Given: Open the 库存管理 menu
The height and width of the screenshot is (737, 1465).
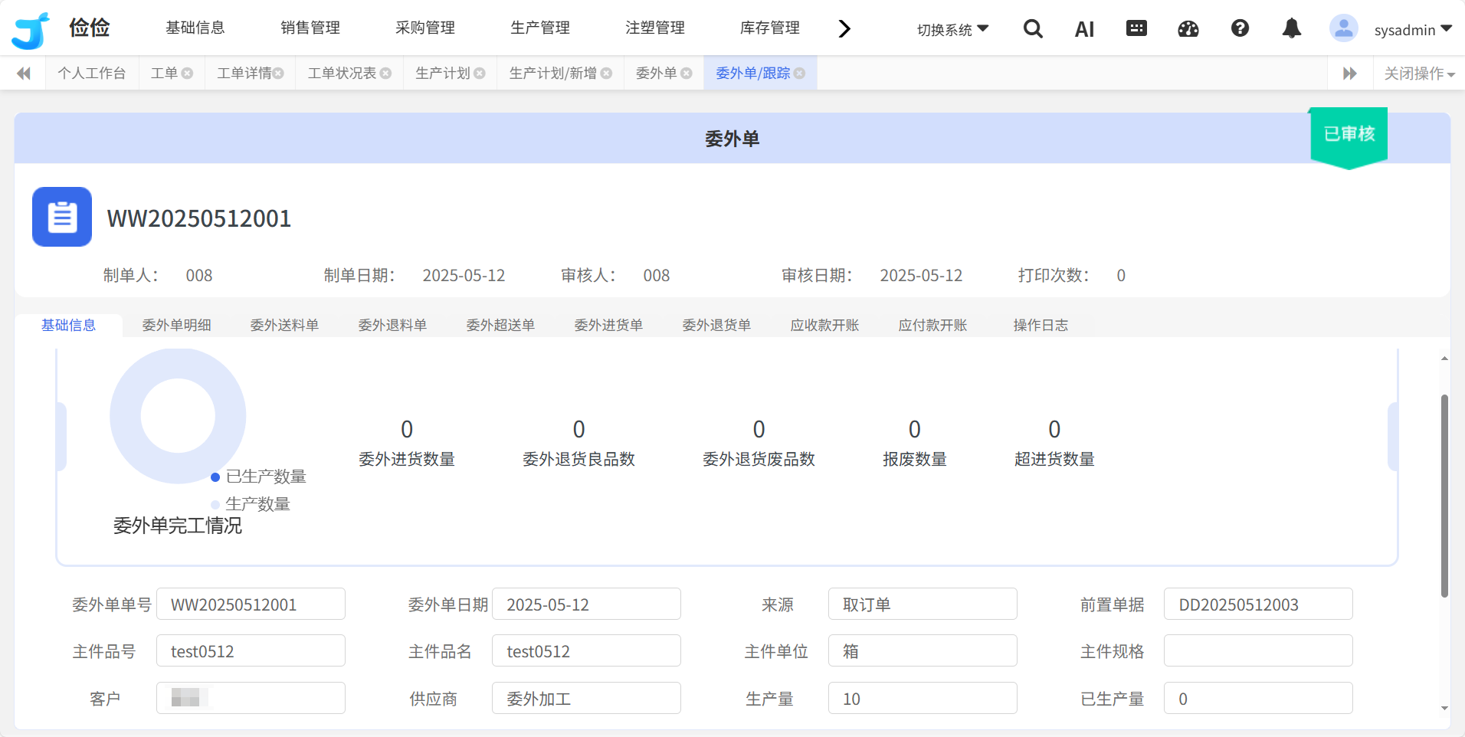Looking at the screenshot, I should tap(769, 28).
